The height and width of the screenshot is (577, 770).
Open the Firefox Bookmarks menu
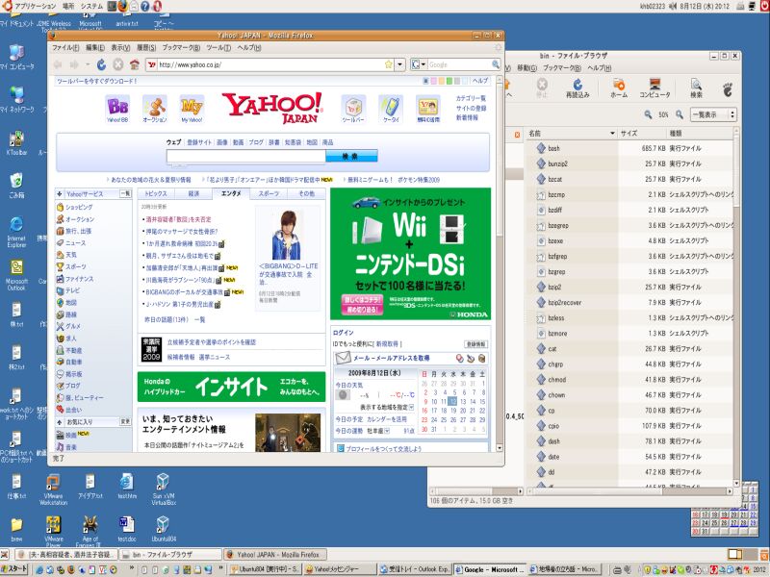(181, 47)
